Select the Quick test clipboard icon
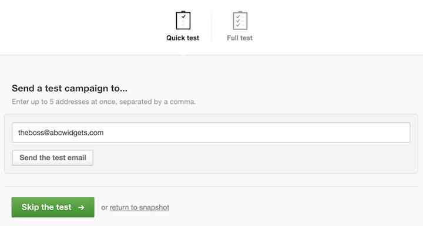Image resolution: width=423 pixels, height=226 pixels. (183, 20)
